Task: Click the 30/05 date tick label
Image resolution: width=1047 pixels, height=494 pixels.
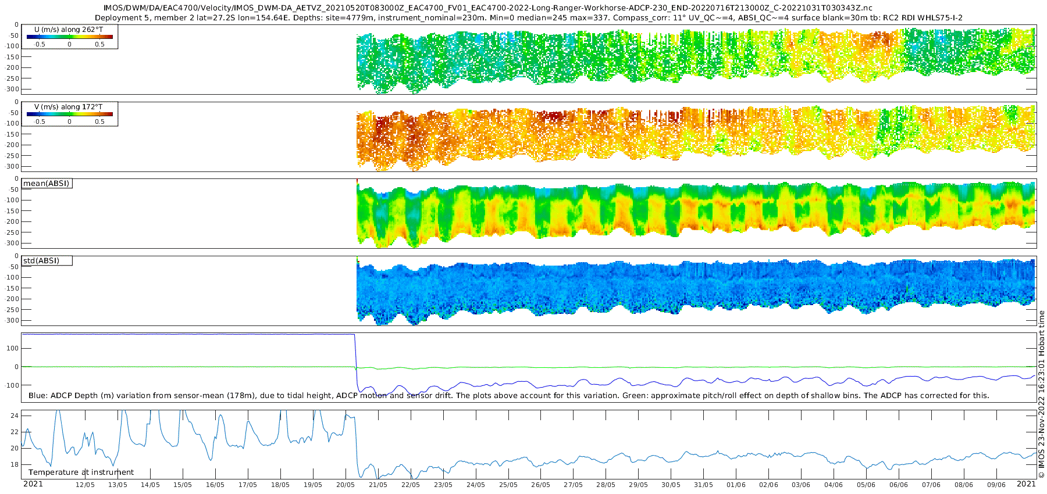Action: click(x=671, y=485)
